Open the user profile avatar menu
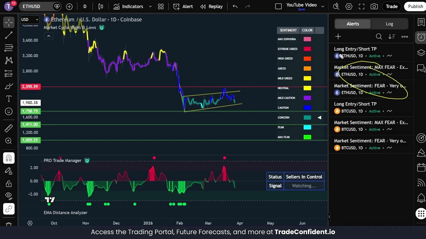426x239 pixels. [x=9, y=6]
